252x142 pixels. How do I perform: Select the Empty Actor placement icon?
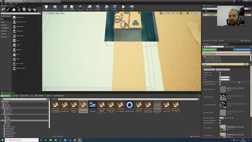14,17
